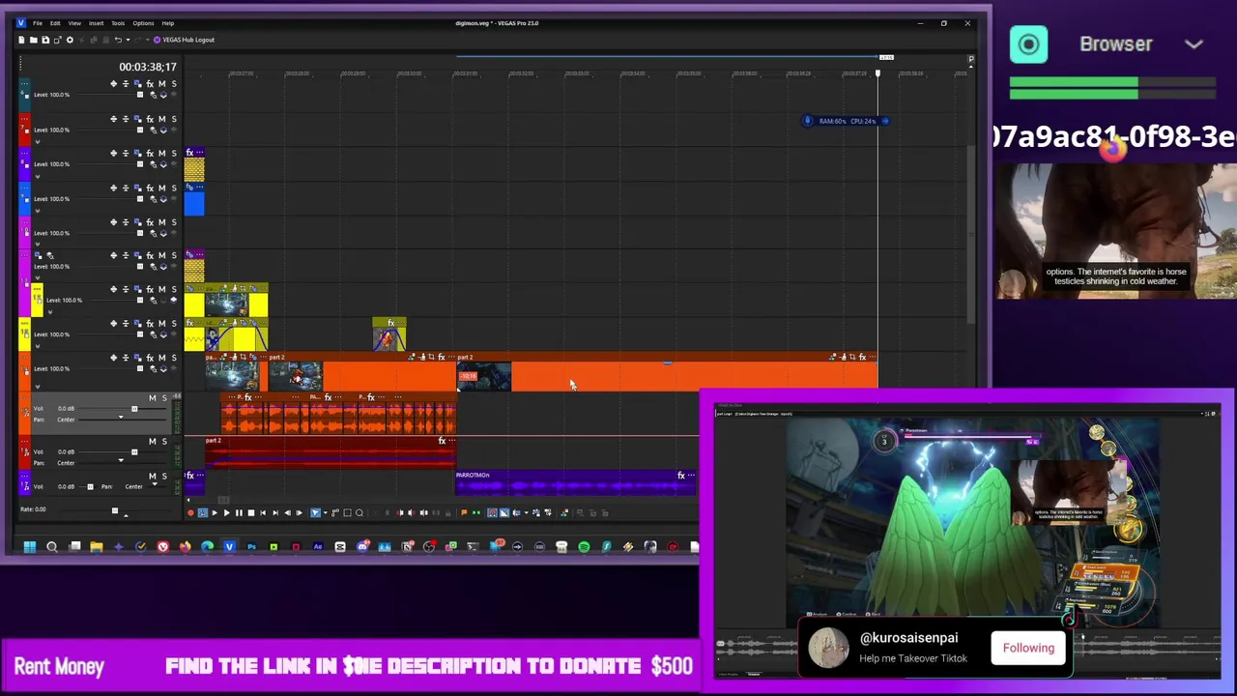This screenshot has width=1237, height=696.
Task: Open the Browser source dropdown chevron
Action: tap(1194, 44)
